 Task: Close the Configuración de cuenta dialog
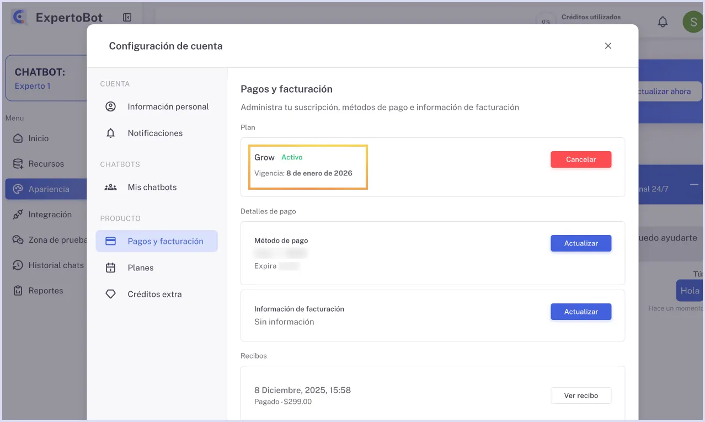coord(608,46)
